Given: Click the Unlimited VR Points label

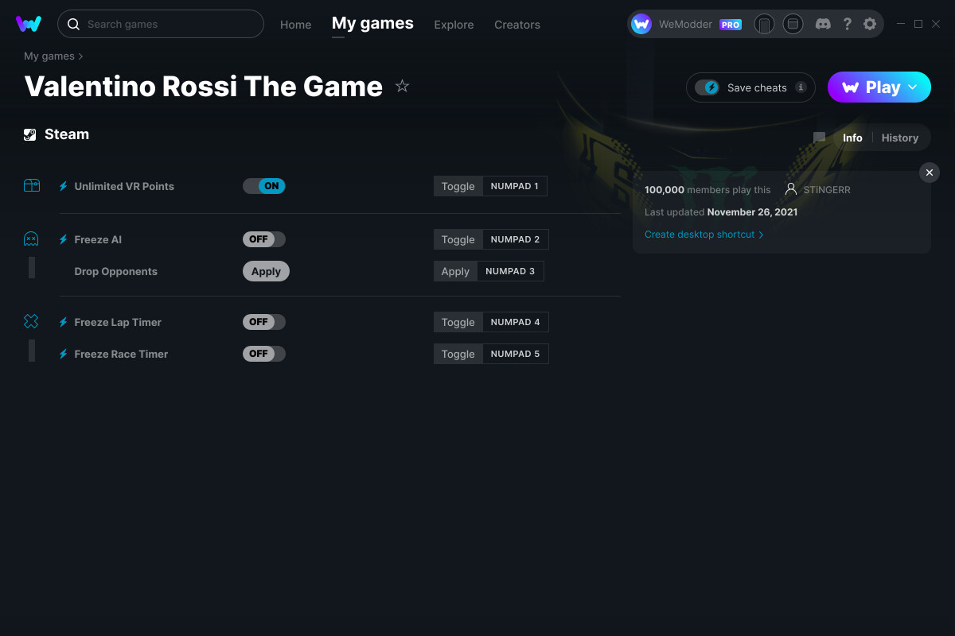Looking at the screenshot, I should (124, 186).
